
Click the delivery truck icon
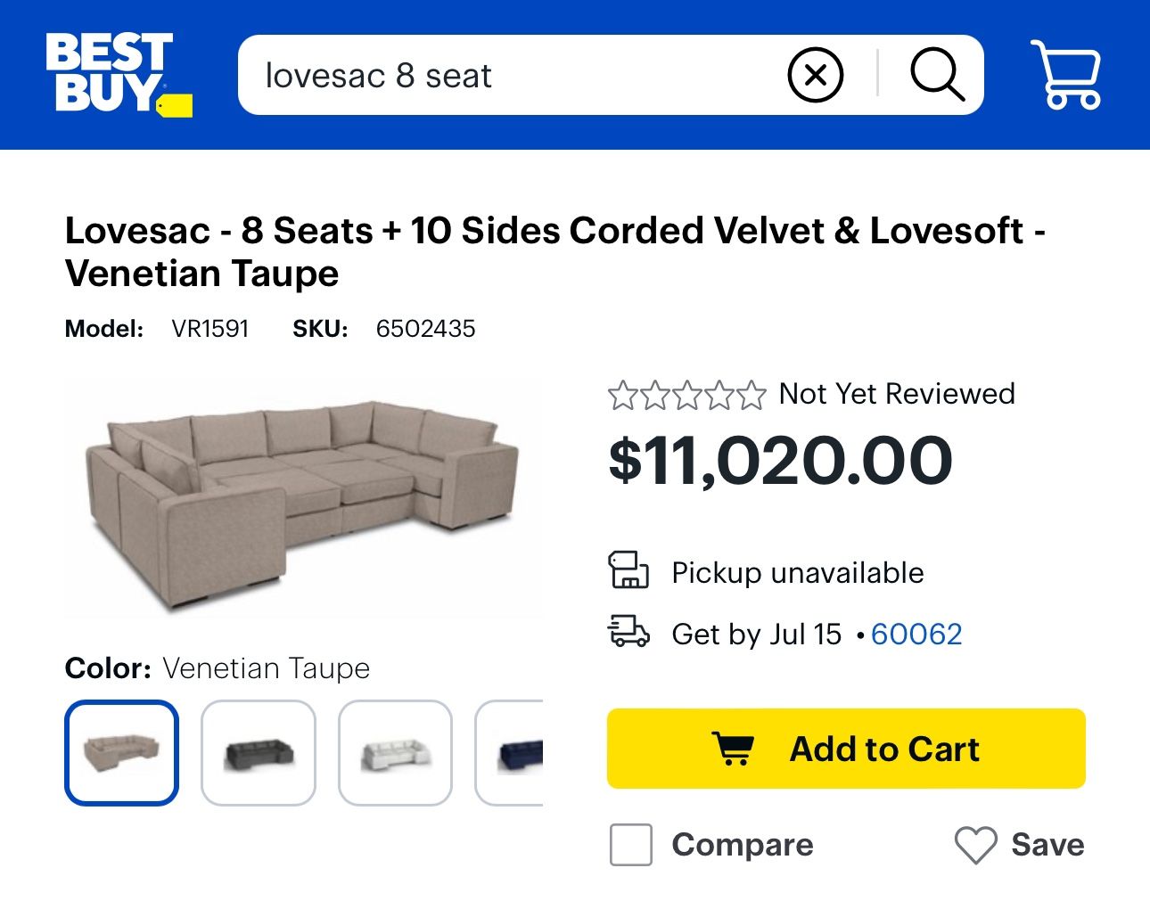point(630,634)
